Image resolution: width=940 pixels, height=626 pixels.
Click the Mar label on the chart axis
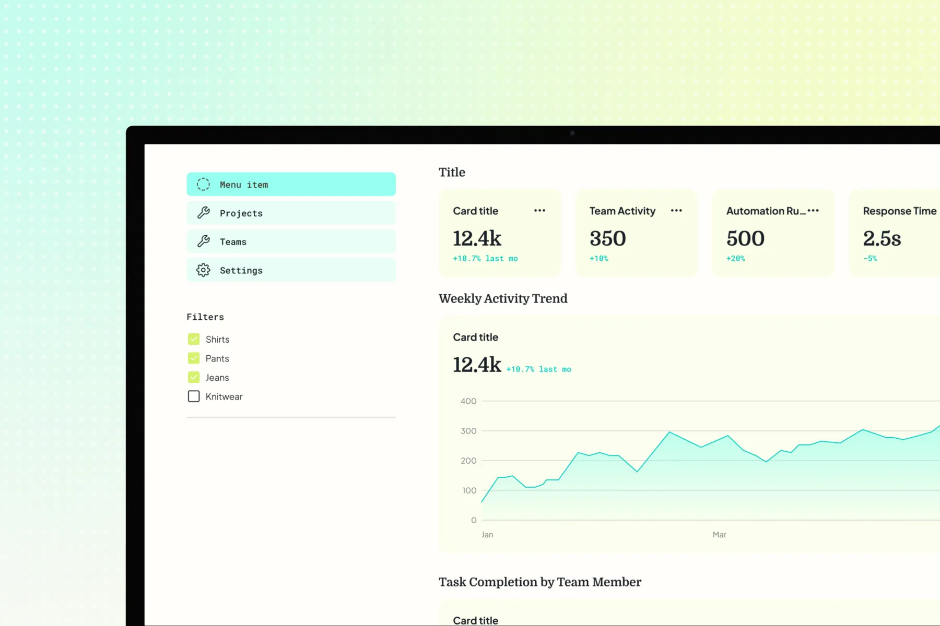tap(719, 535)
